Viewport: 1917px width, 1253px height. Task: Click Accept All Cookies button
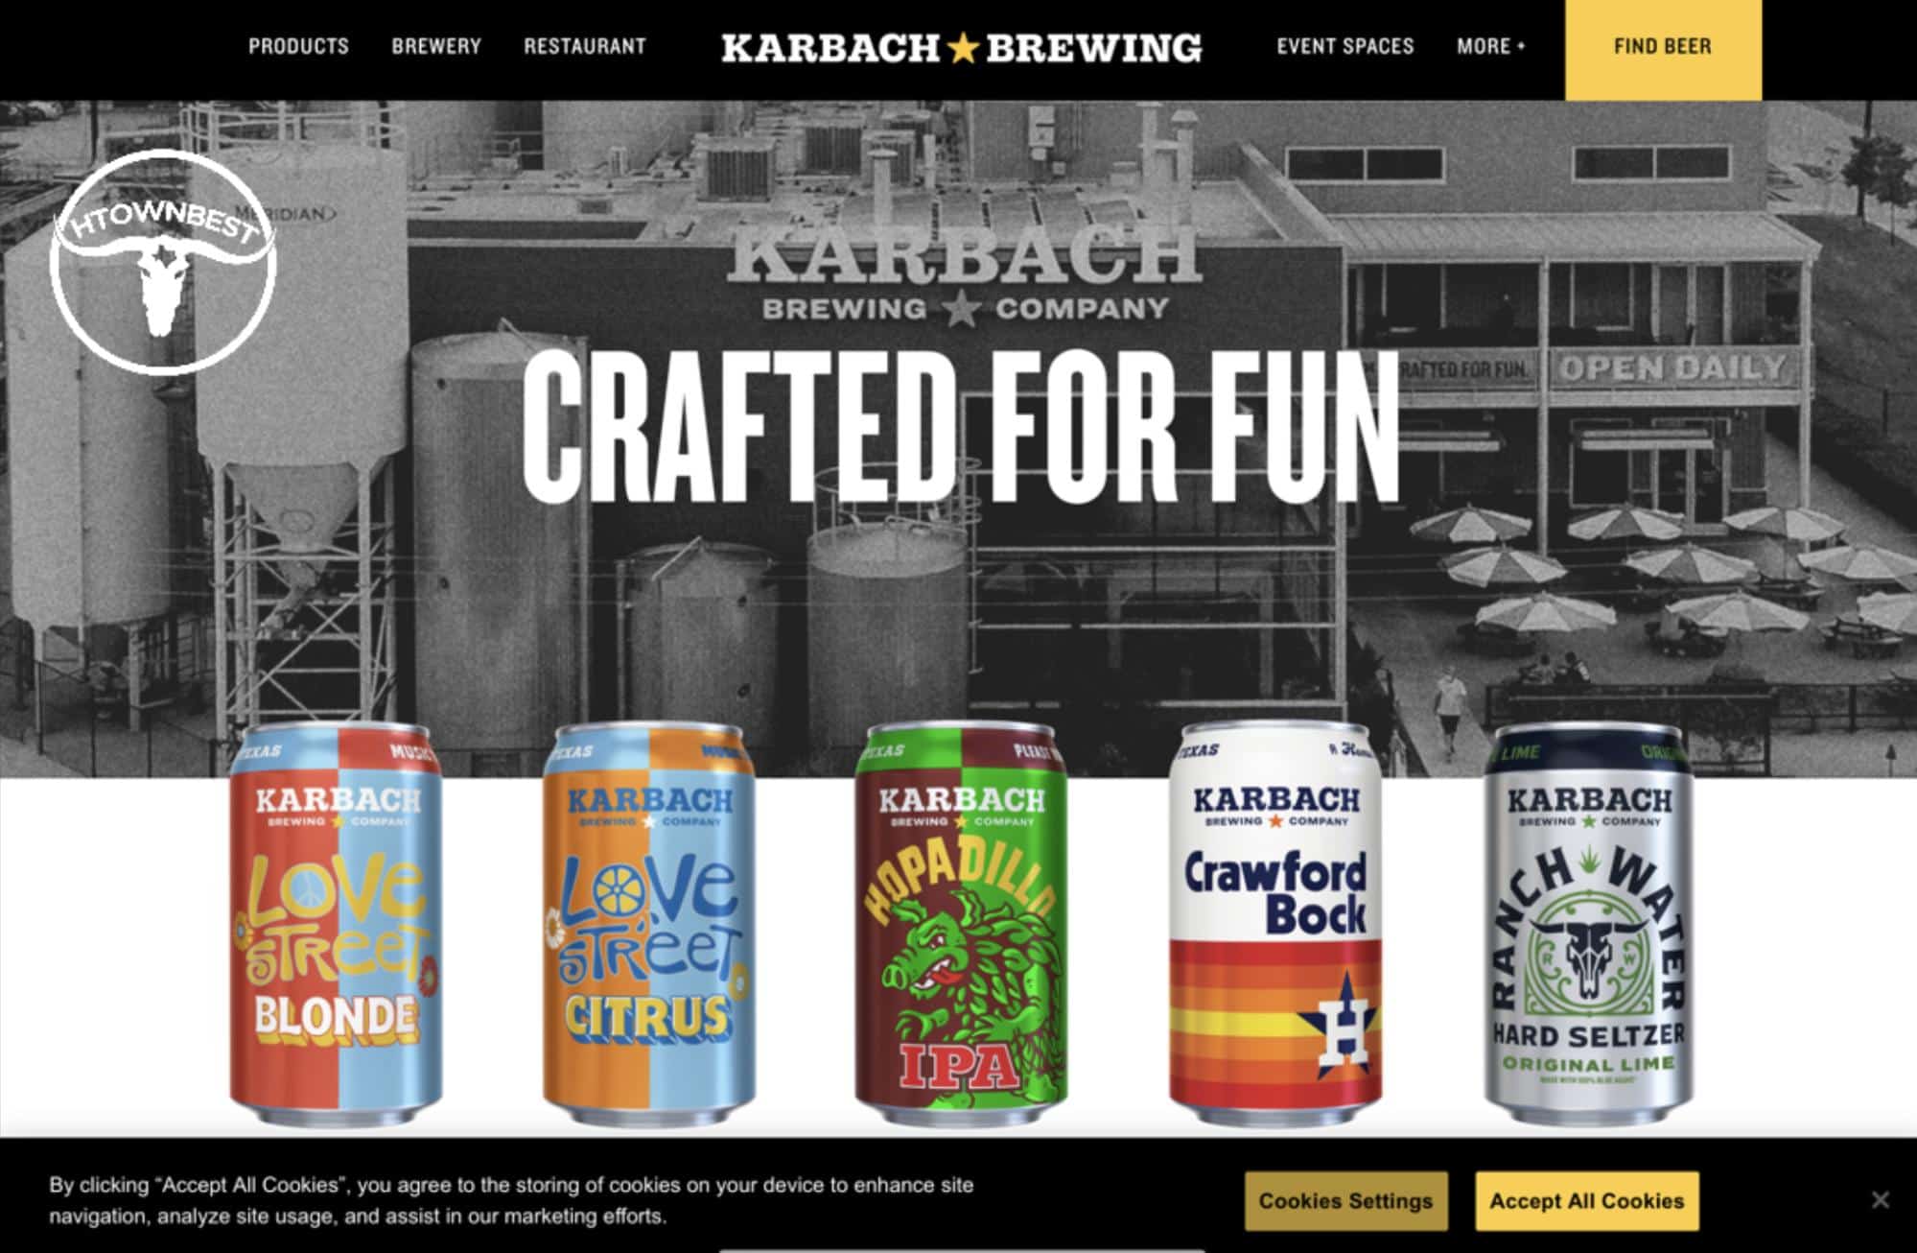coord(1586,1200)
